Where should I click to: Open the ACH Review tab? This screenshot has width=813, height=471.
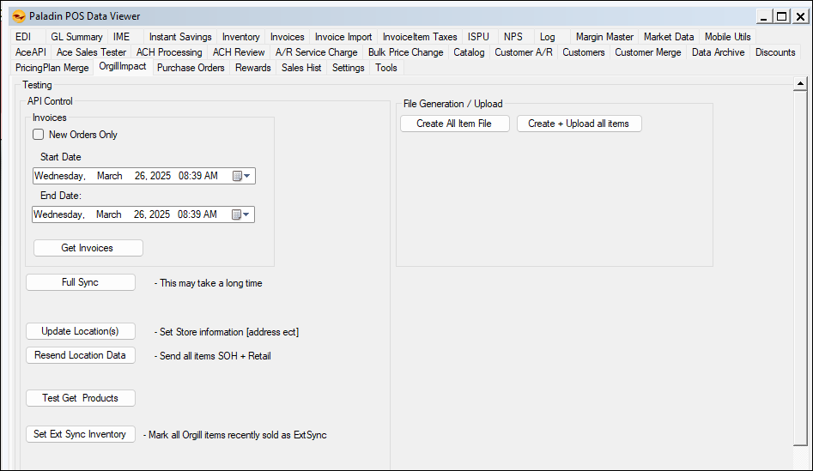click(239, 52)
